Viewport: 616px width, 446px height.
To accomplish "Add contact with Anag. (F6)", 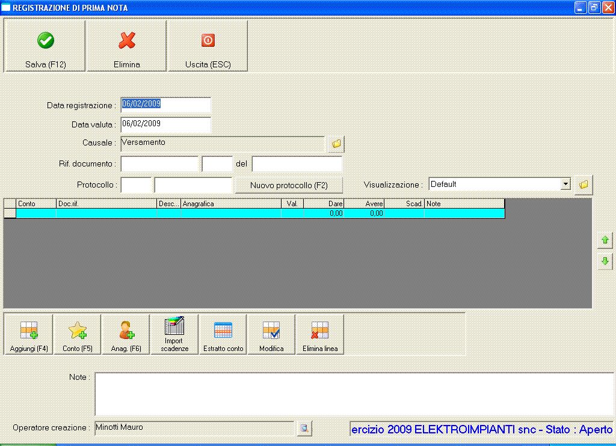I will 126,334.
